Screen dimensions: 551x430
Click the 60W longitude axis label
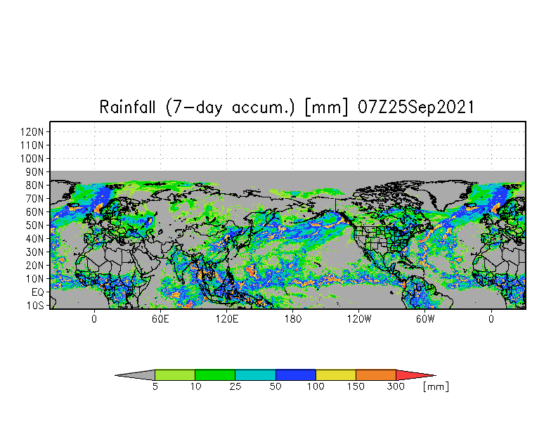coord(425,319)
